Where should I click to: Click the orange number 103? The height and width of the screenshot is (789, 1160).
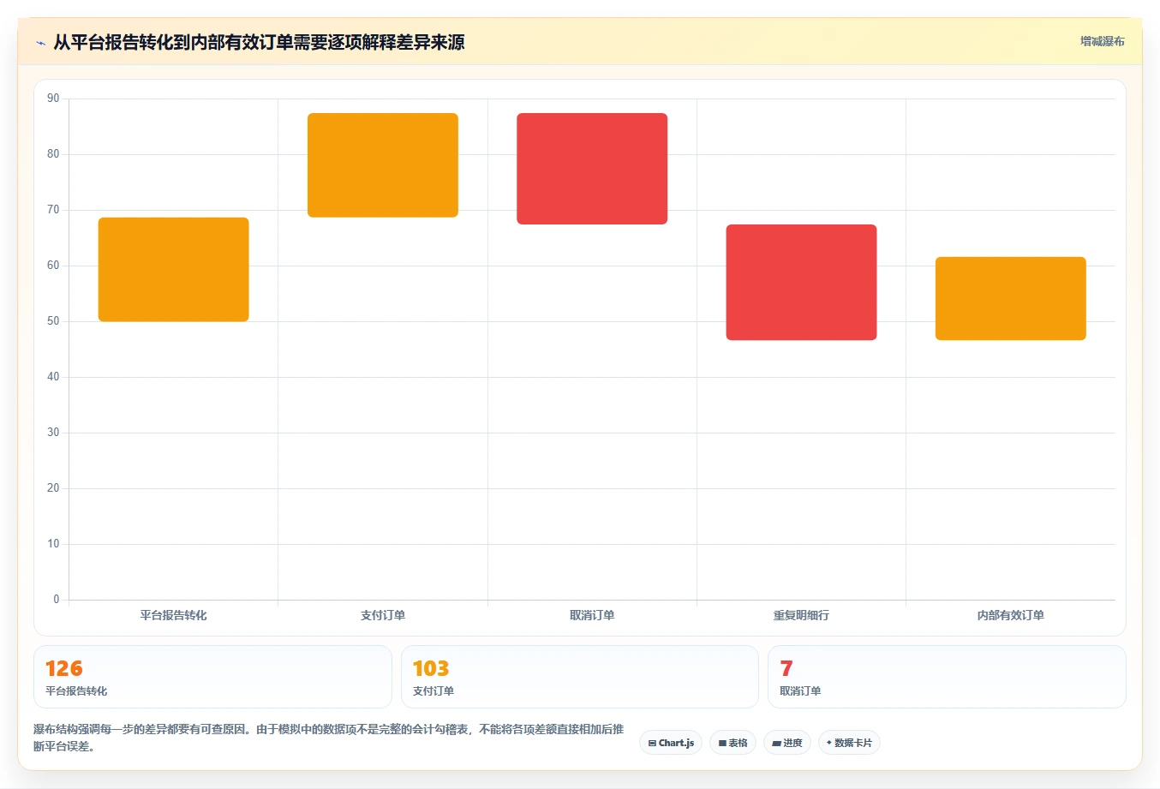[431, 668]
